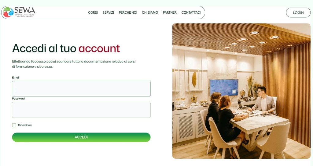Viewport: 313px width, 166px height.
Task: Click the office meeting photo
Action: click(x=241, y=91)
